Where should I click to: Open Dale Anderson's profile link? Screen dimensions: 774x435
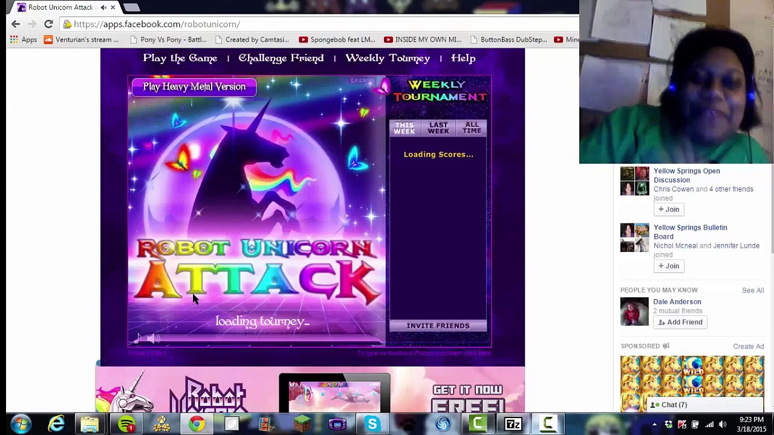677,302
